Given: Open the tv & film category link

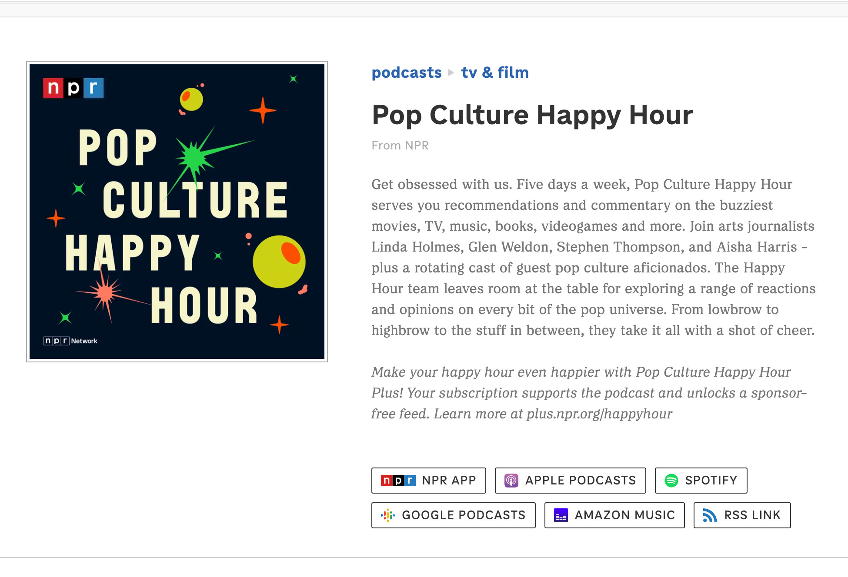Looking at the screenshot, I should [x=495, y=72].
